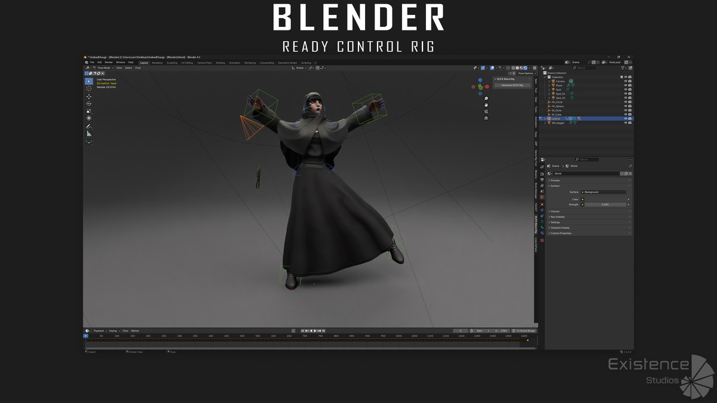This screenshot has width=717, height=403.
Task: Open the World properties tab icon
Action: [542, 197]
